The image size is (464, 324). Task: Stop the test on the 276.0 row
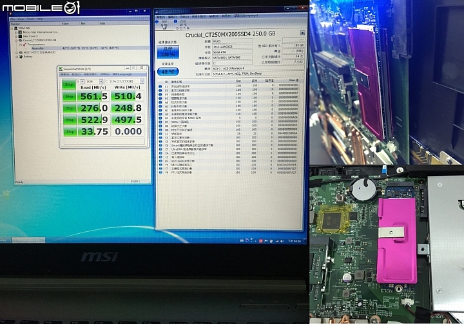coord(69,108)
